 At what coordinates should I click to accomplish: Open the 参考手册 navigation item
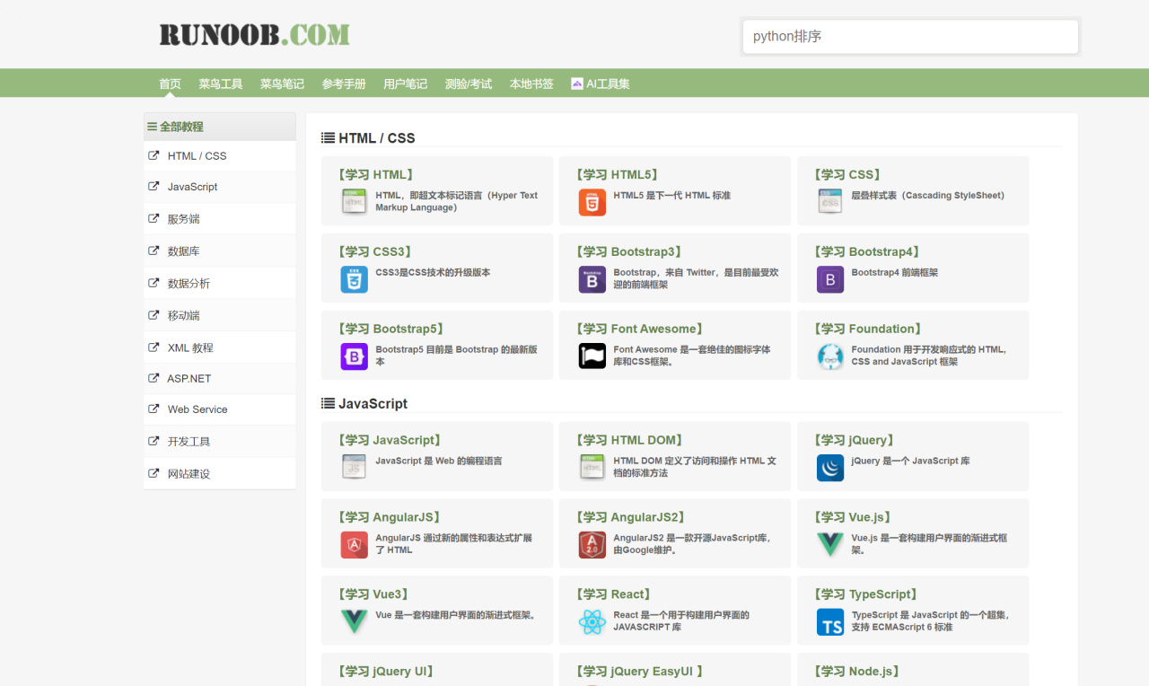344,84
